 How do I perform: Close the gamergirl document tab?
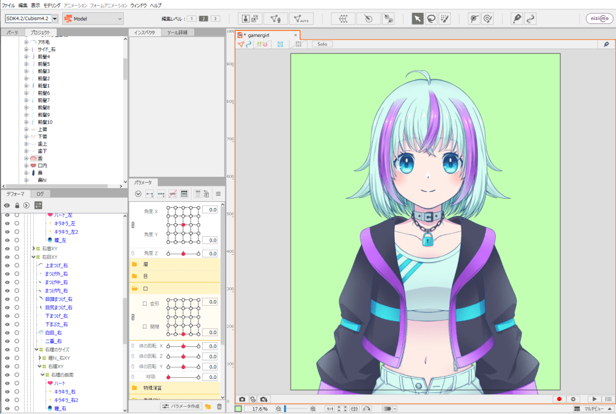(296, 35)
